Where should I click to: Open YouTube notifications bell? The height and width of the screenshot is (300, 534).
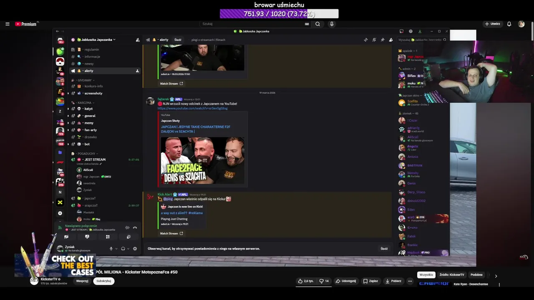click(x=509, y=24)
